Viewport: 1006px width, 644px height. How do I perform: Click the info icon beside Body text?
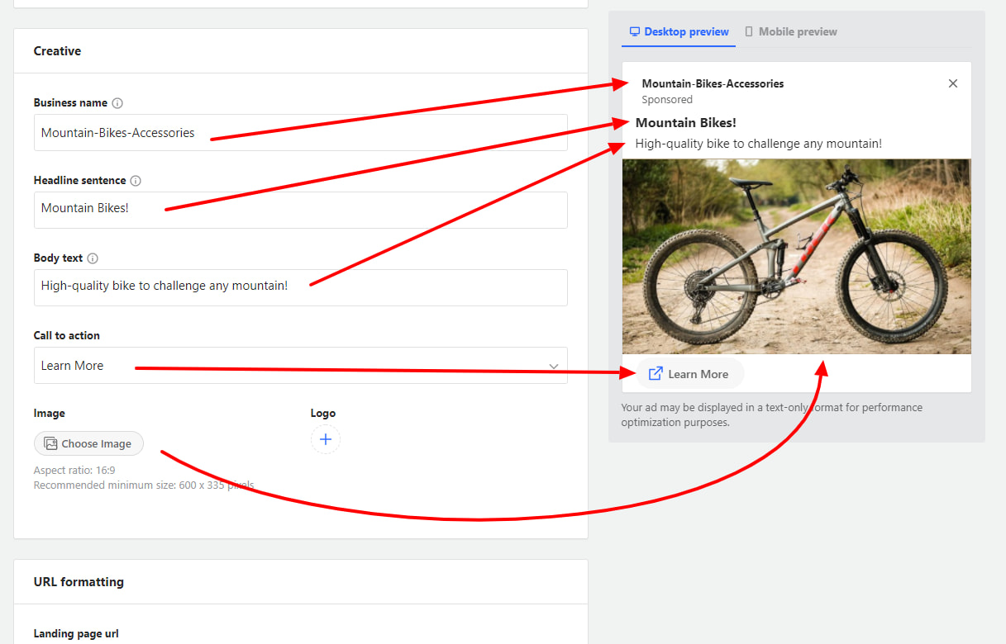pyautogui.click(x=93, y=258)
